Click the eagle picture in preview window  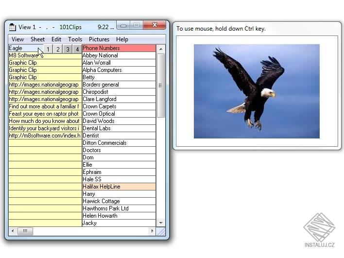click(x=257, y=91)
